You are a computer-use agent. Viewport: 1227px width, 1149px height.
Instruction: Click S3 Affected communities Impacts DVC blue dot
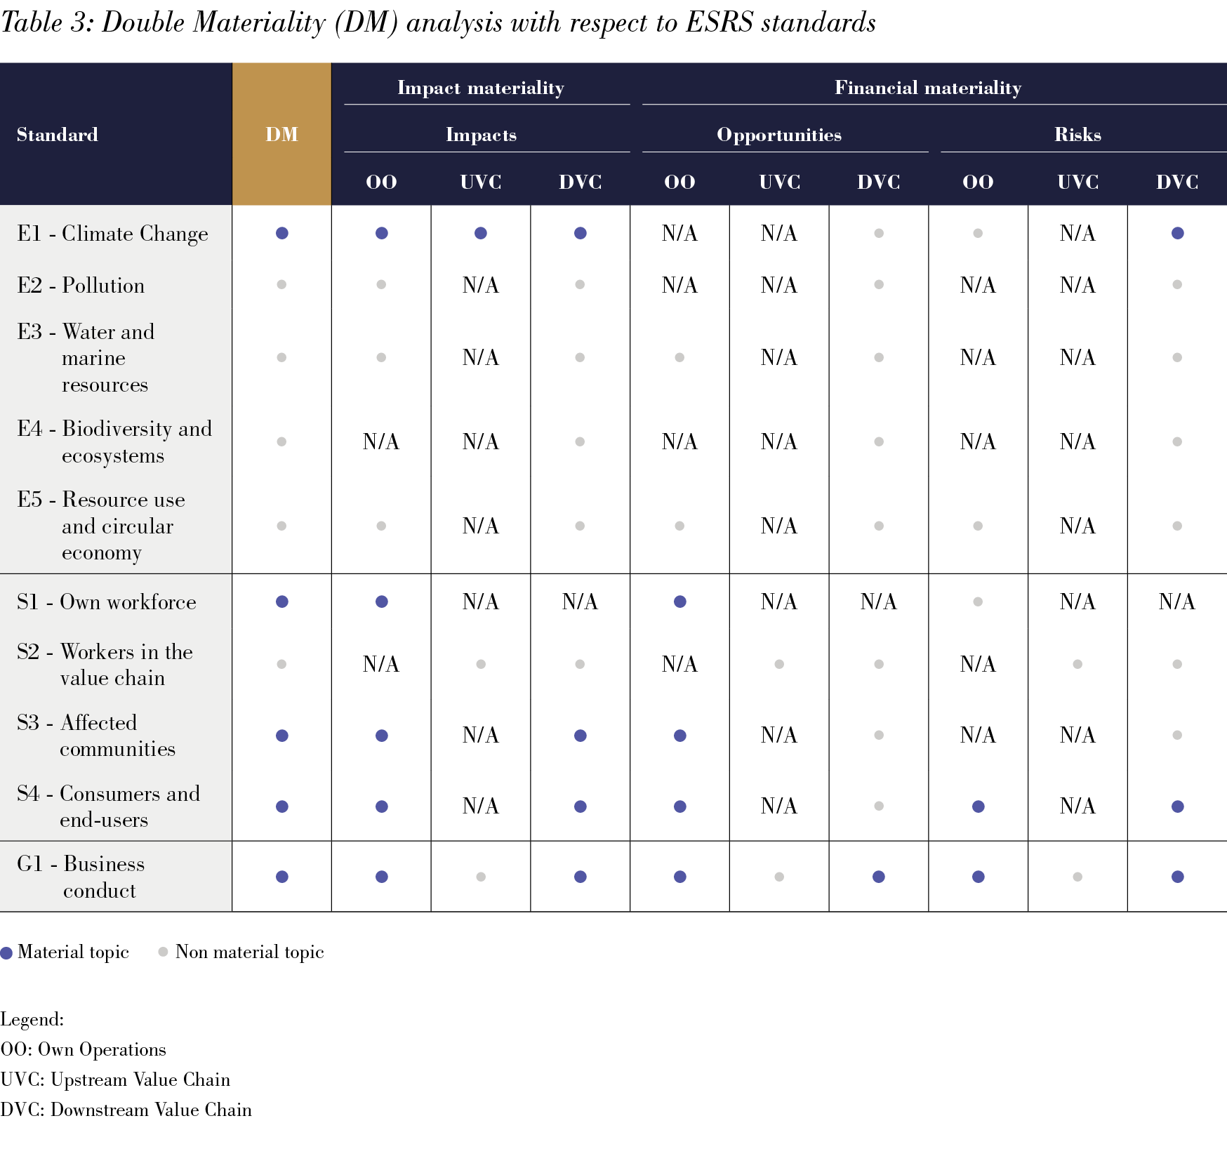[580, 736]
